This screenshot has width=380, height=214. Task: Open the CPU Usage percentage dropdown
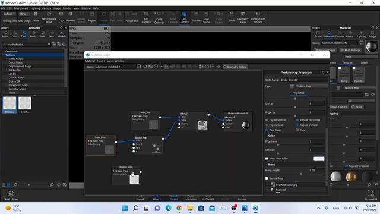[x=24, y=14]
